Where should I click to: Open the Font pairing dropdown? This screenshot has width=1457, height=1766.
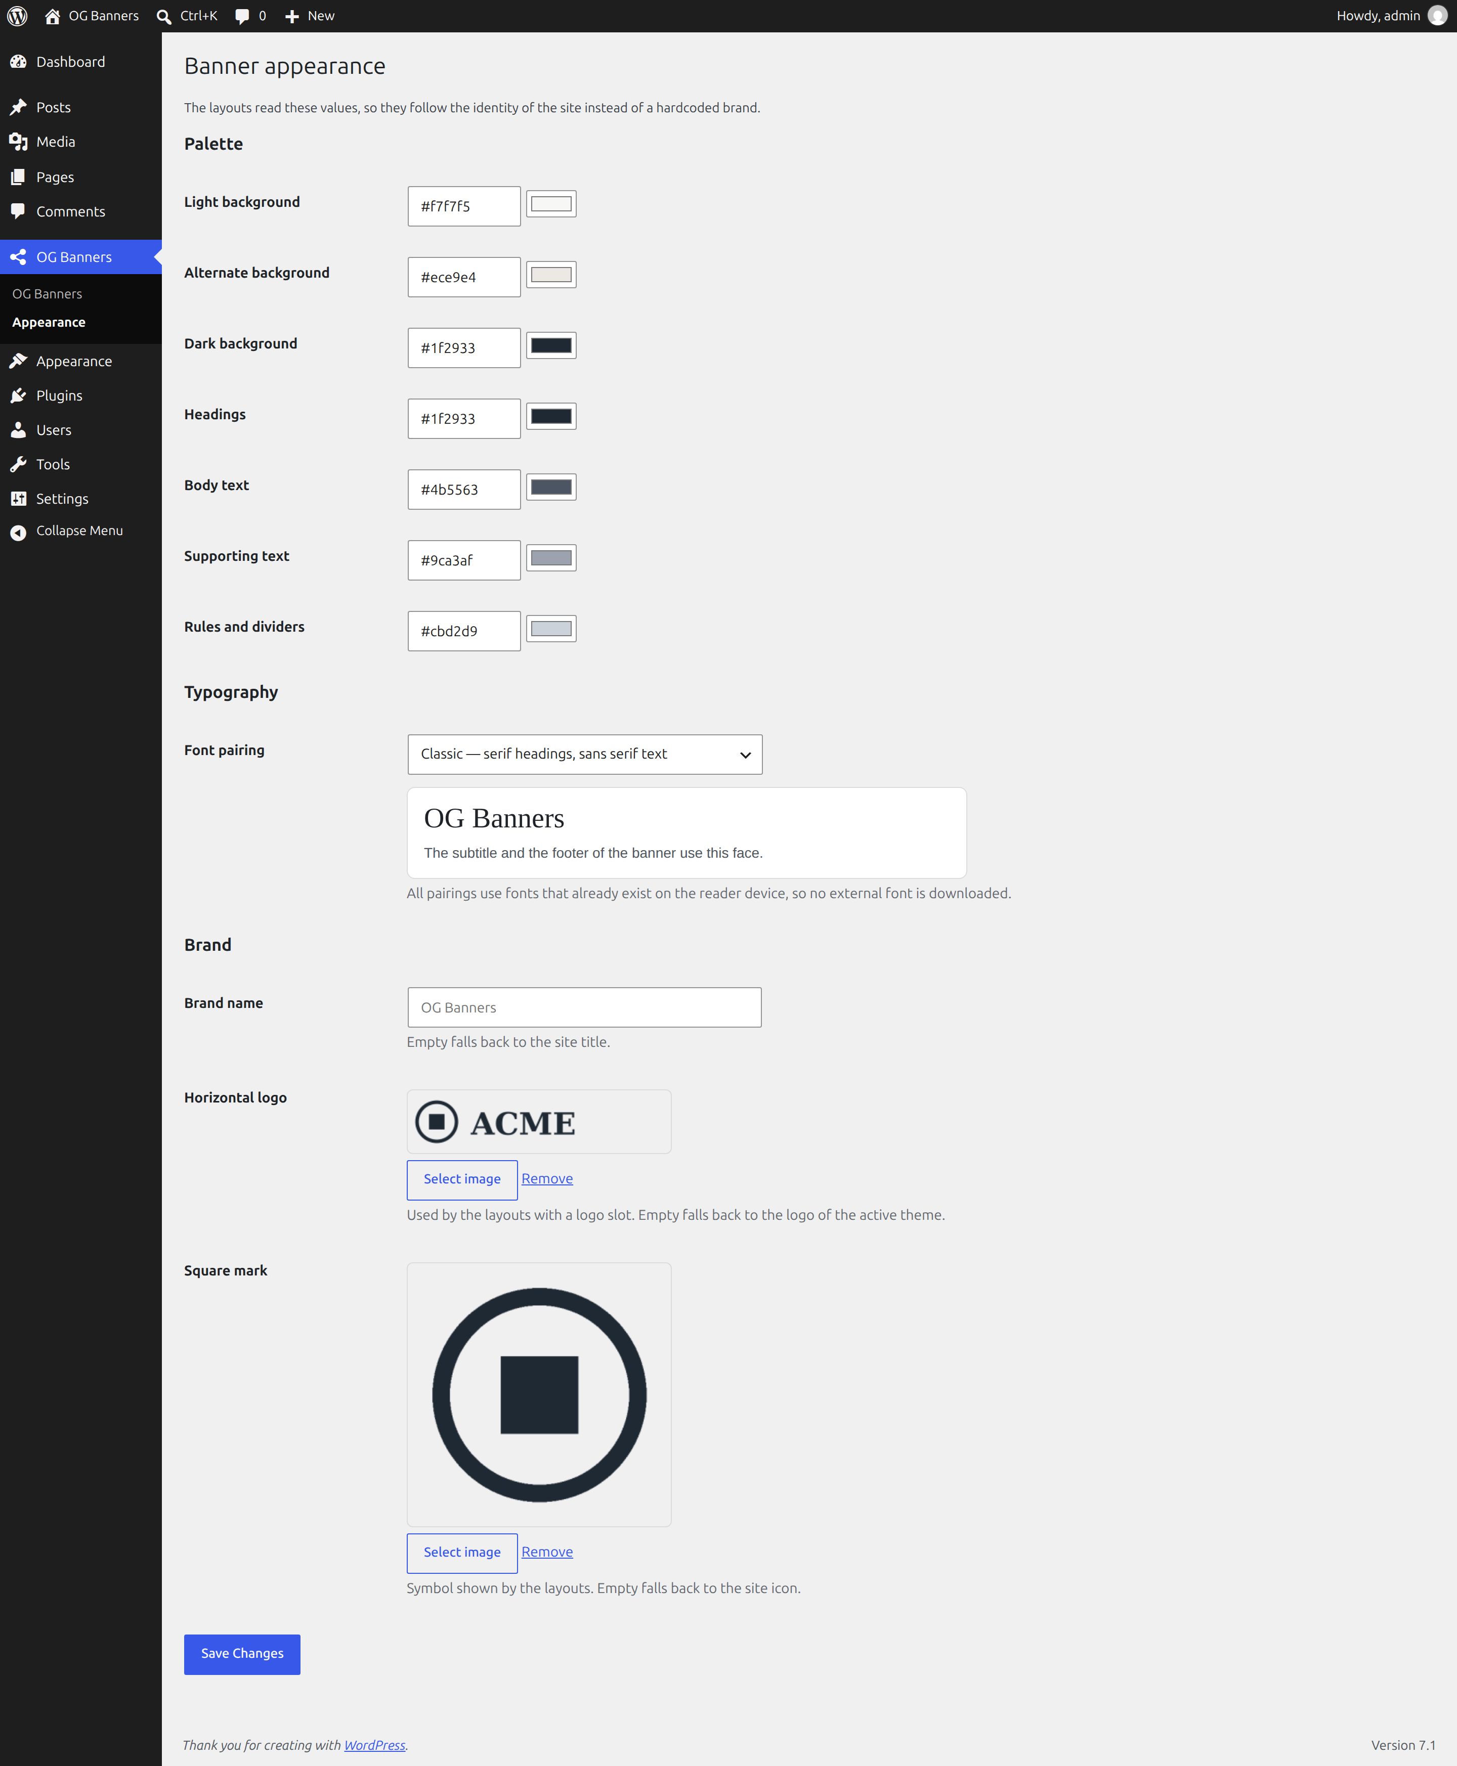(x=585, y=754)
